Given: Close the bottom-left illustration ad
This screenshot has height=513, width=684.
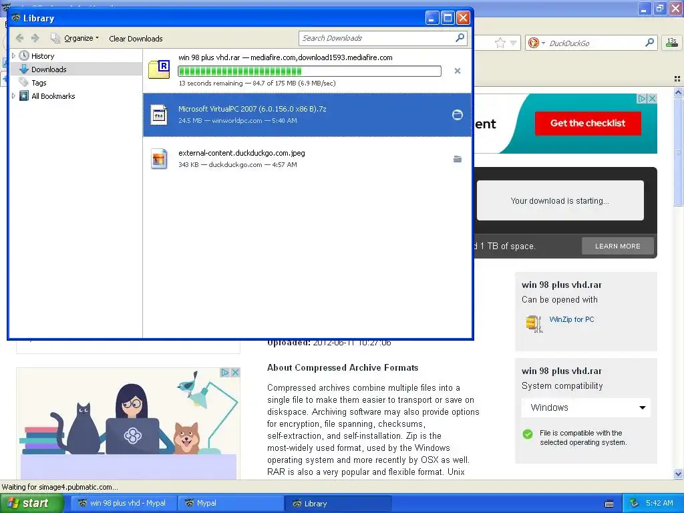Looking at the screenshot, I should 235,372.
